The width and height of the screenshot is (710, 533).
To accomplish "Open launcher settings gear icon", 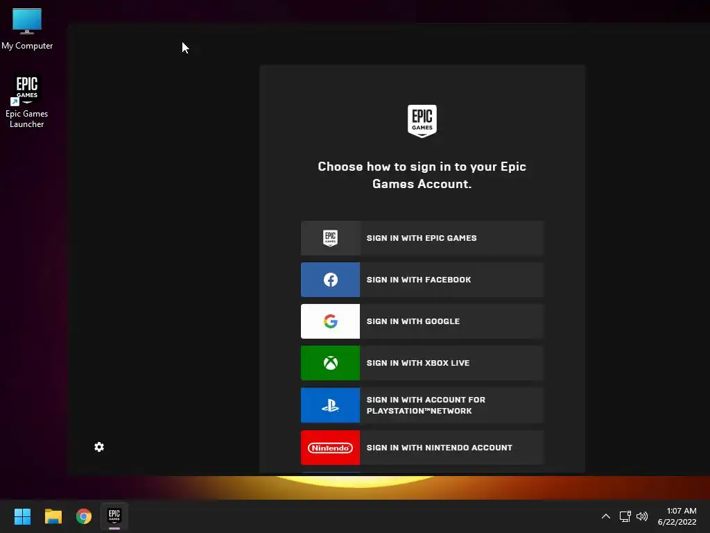I will pyautogui.click(x=99, y=448).
